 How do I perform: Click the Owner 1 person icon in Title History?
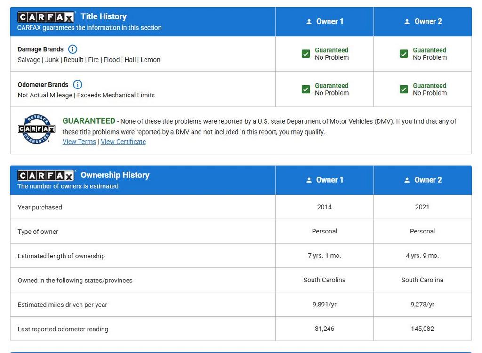click(x=309, y=22)
